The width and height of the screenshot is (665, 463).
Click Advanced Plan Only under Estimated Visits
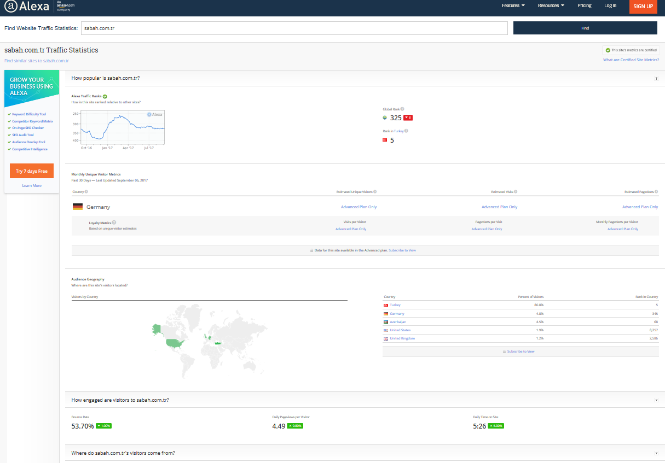(x=499, y=207)
